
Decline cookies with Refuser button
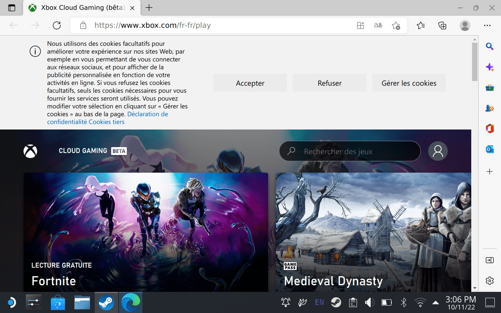330,83
